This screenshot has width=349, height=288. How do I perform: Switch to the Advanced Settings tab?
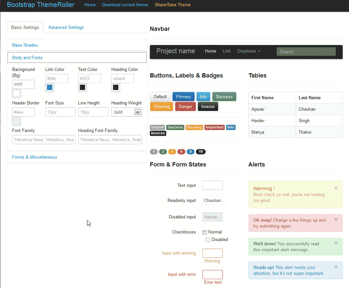(x=66, y=27)
